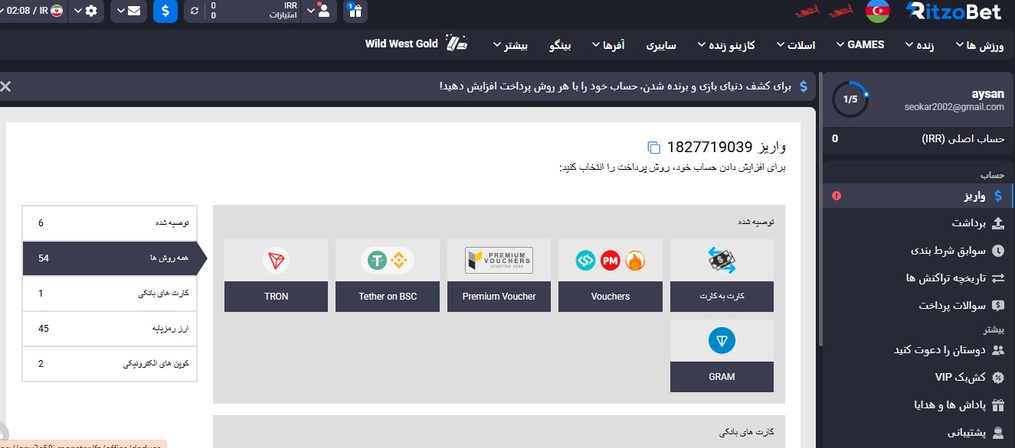Viewport: 1015px width, 448px height.
Task: Click the 1/5 profile progress circle
Action: coord(850,99)
